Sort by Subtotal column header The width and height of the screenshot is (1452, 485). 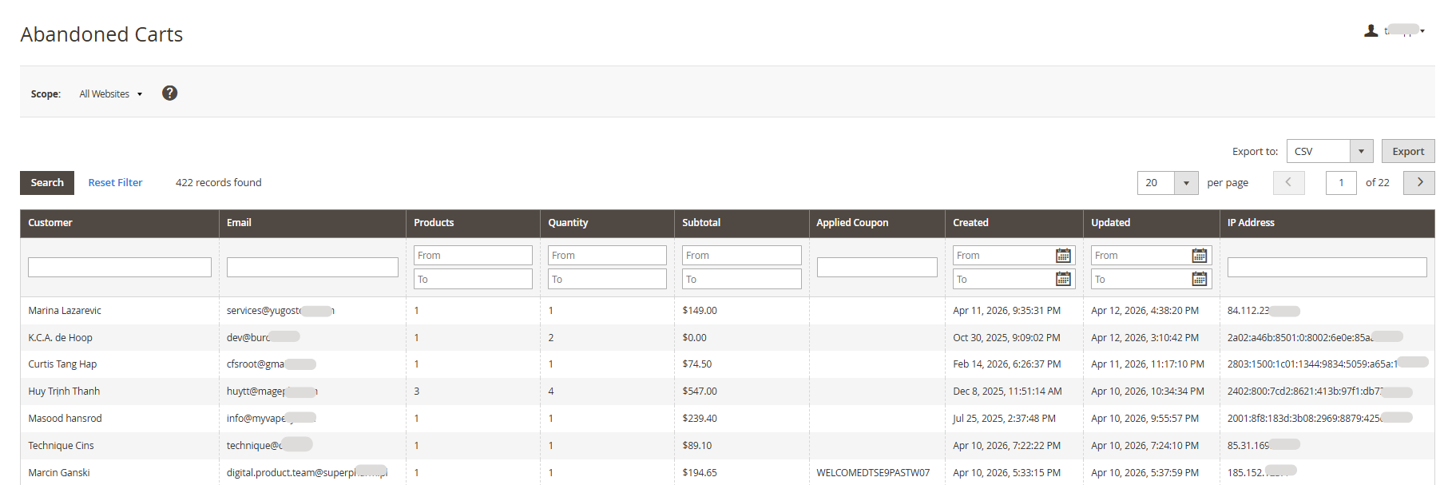click(741, 223)
